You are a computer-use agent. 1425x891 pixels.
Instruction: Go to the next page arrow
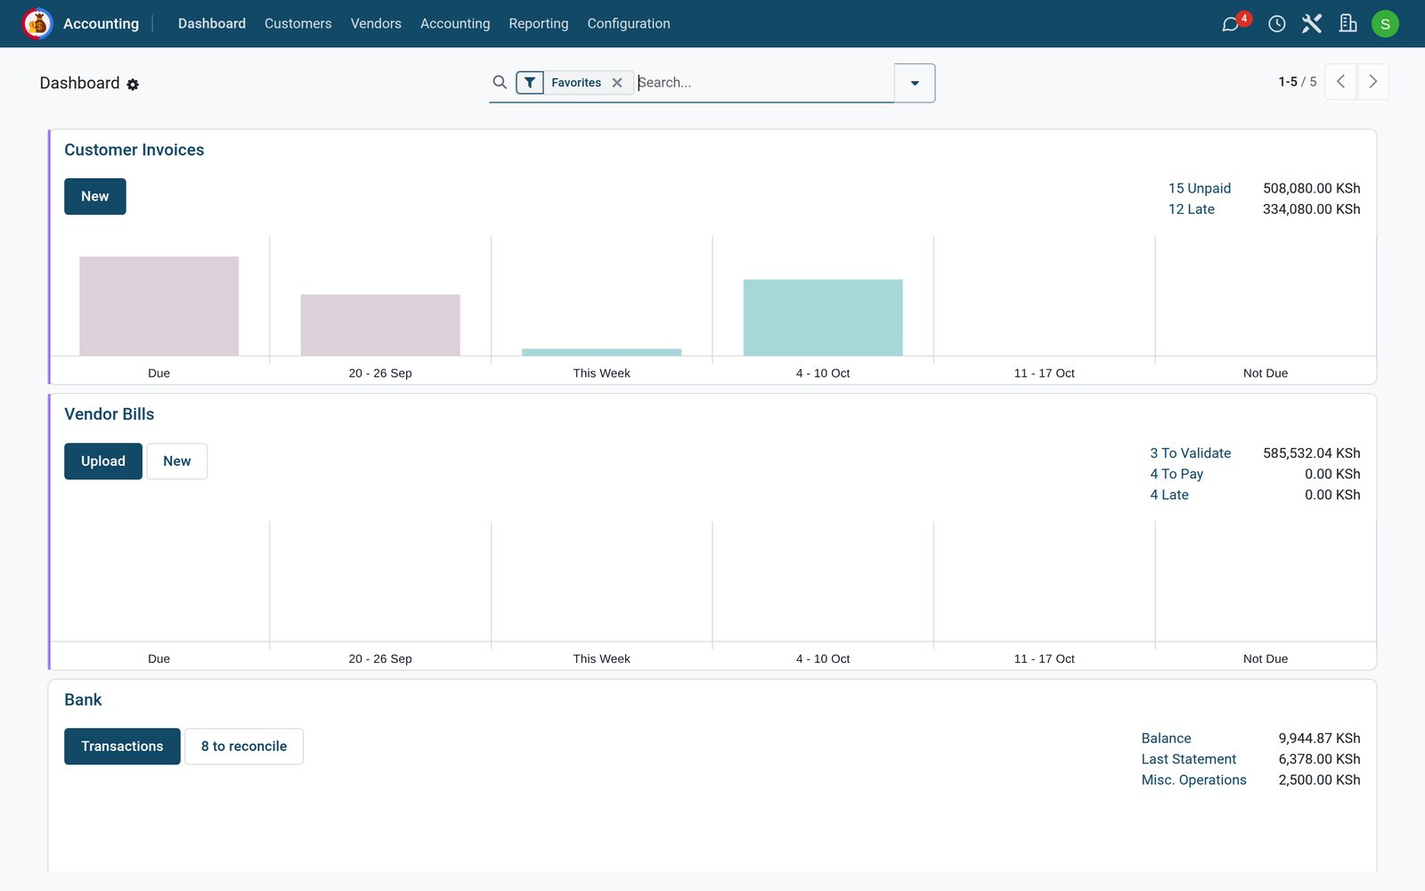1373,82
